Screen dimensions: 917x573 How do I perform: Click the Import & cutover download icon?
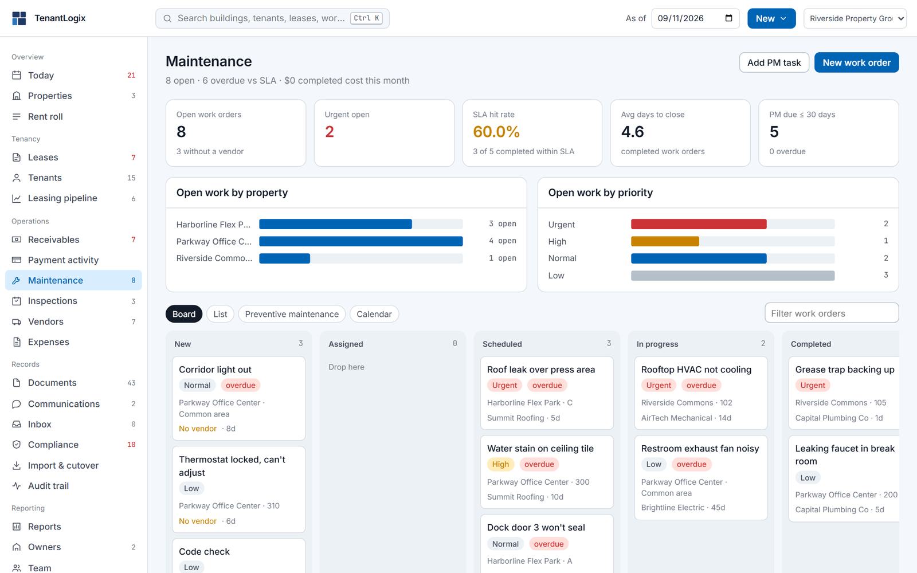click(17, 465)
